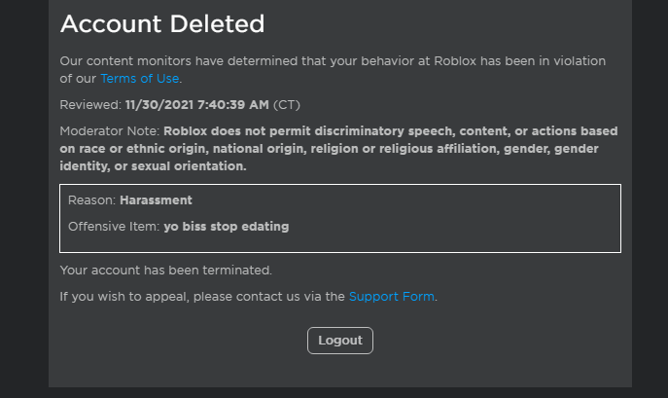Click the "Reason:" label
This screenshot has height=398, width=668.
coord(92,200)
